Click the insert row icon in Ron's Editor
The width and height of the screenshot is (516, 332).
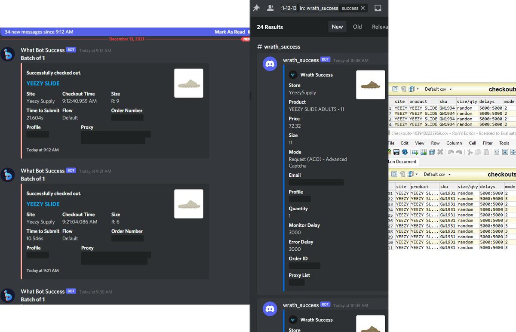click(x=415, y=152)
